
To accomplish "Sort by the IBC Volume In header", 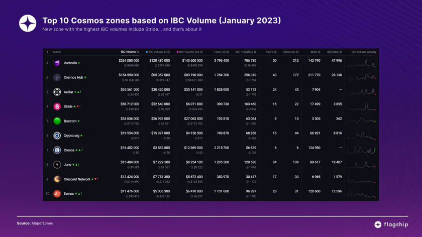I will click(x=157, y=52).
